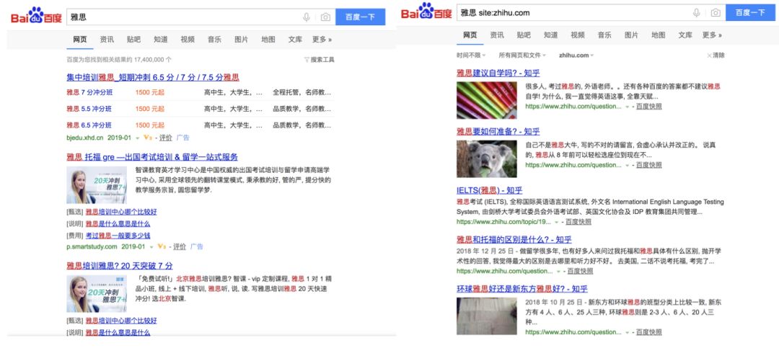Click 百度一下 button in right window
Image resolution: width=779 pixels, height=348 pixels.
coord(750,12)
